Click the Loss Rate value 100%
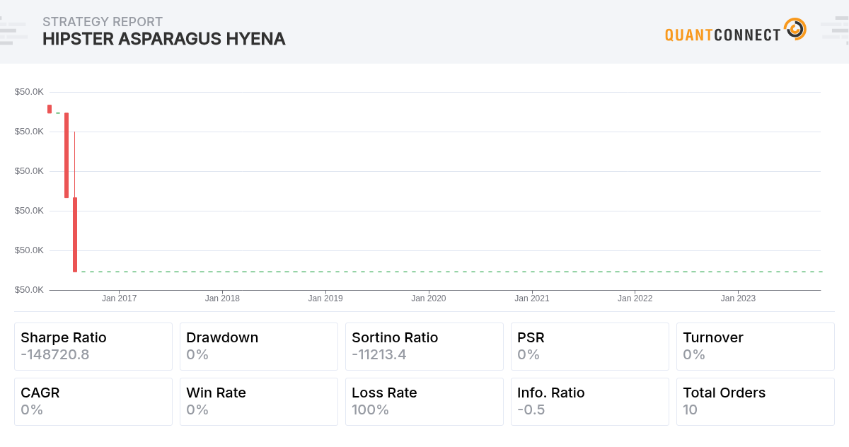This screenshot has height=447, width=849. pos(371,410)
